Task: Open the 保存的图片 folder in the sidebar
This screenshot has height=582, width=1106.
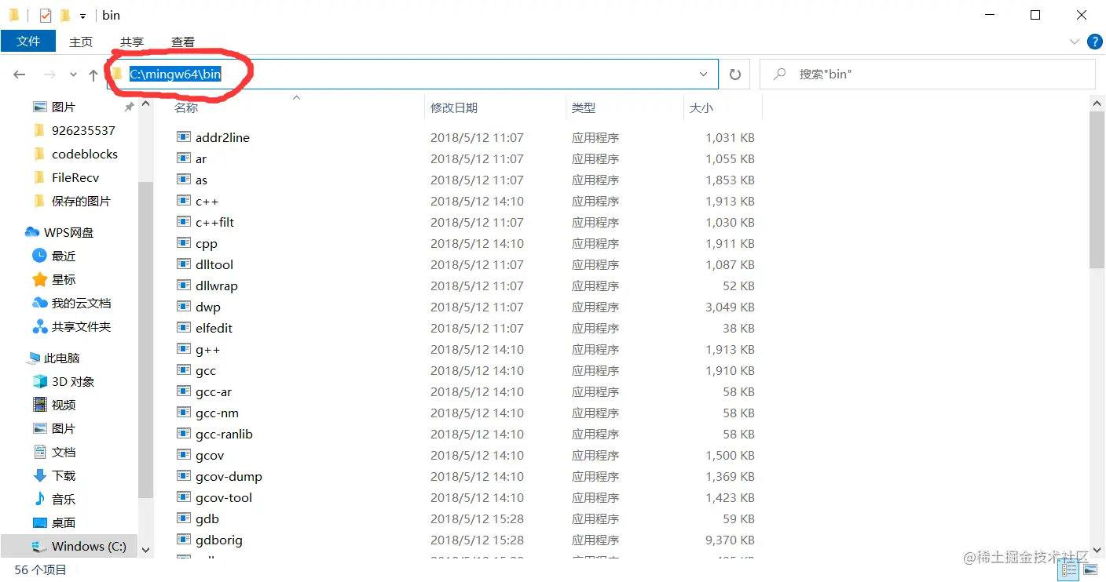Action: tap(81, 201)
